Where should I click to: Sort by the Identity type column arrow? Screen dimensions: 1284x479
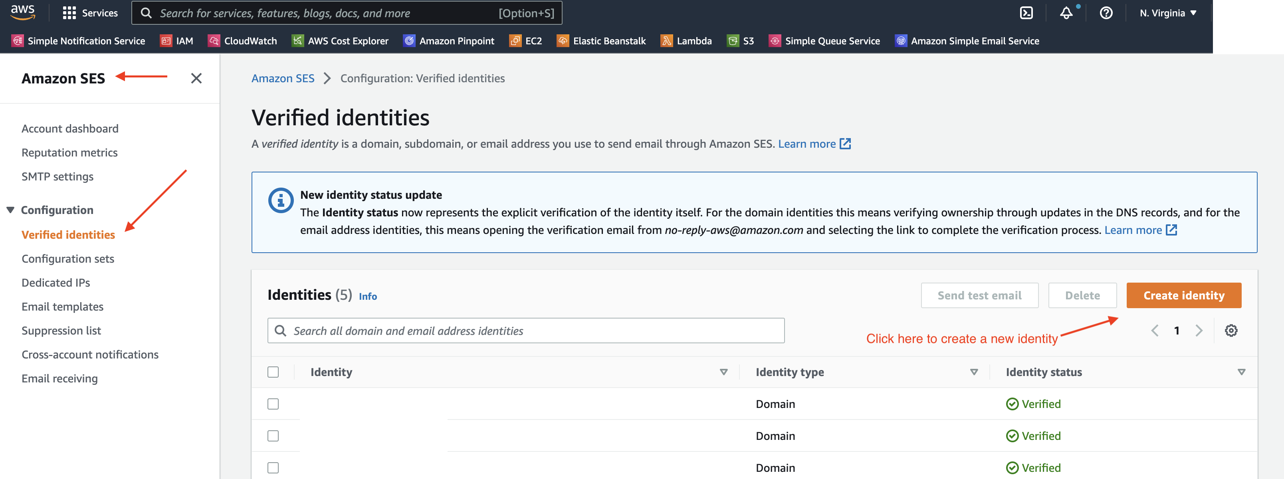[974, 372]
